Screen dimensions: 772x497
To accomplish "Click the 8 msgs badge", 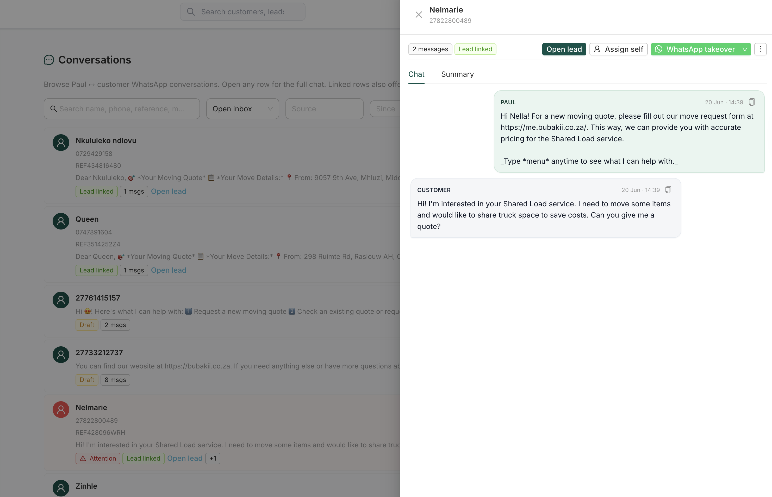I will [x=115, y=380].
